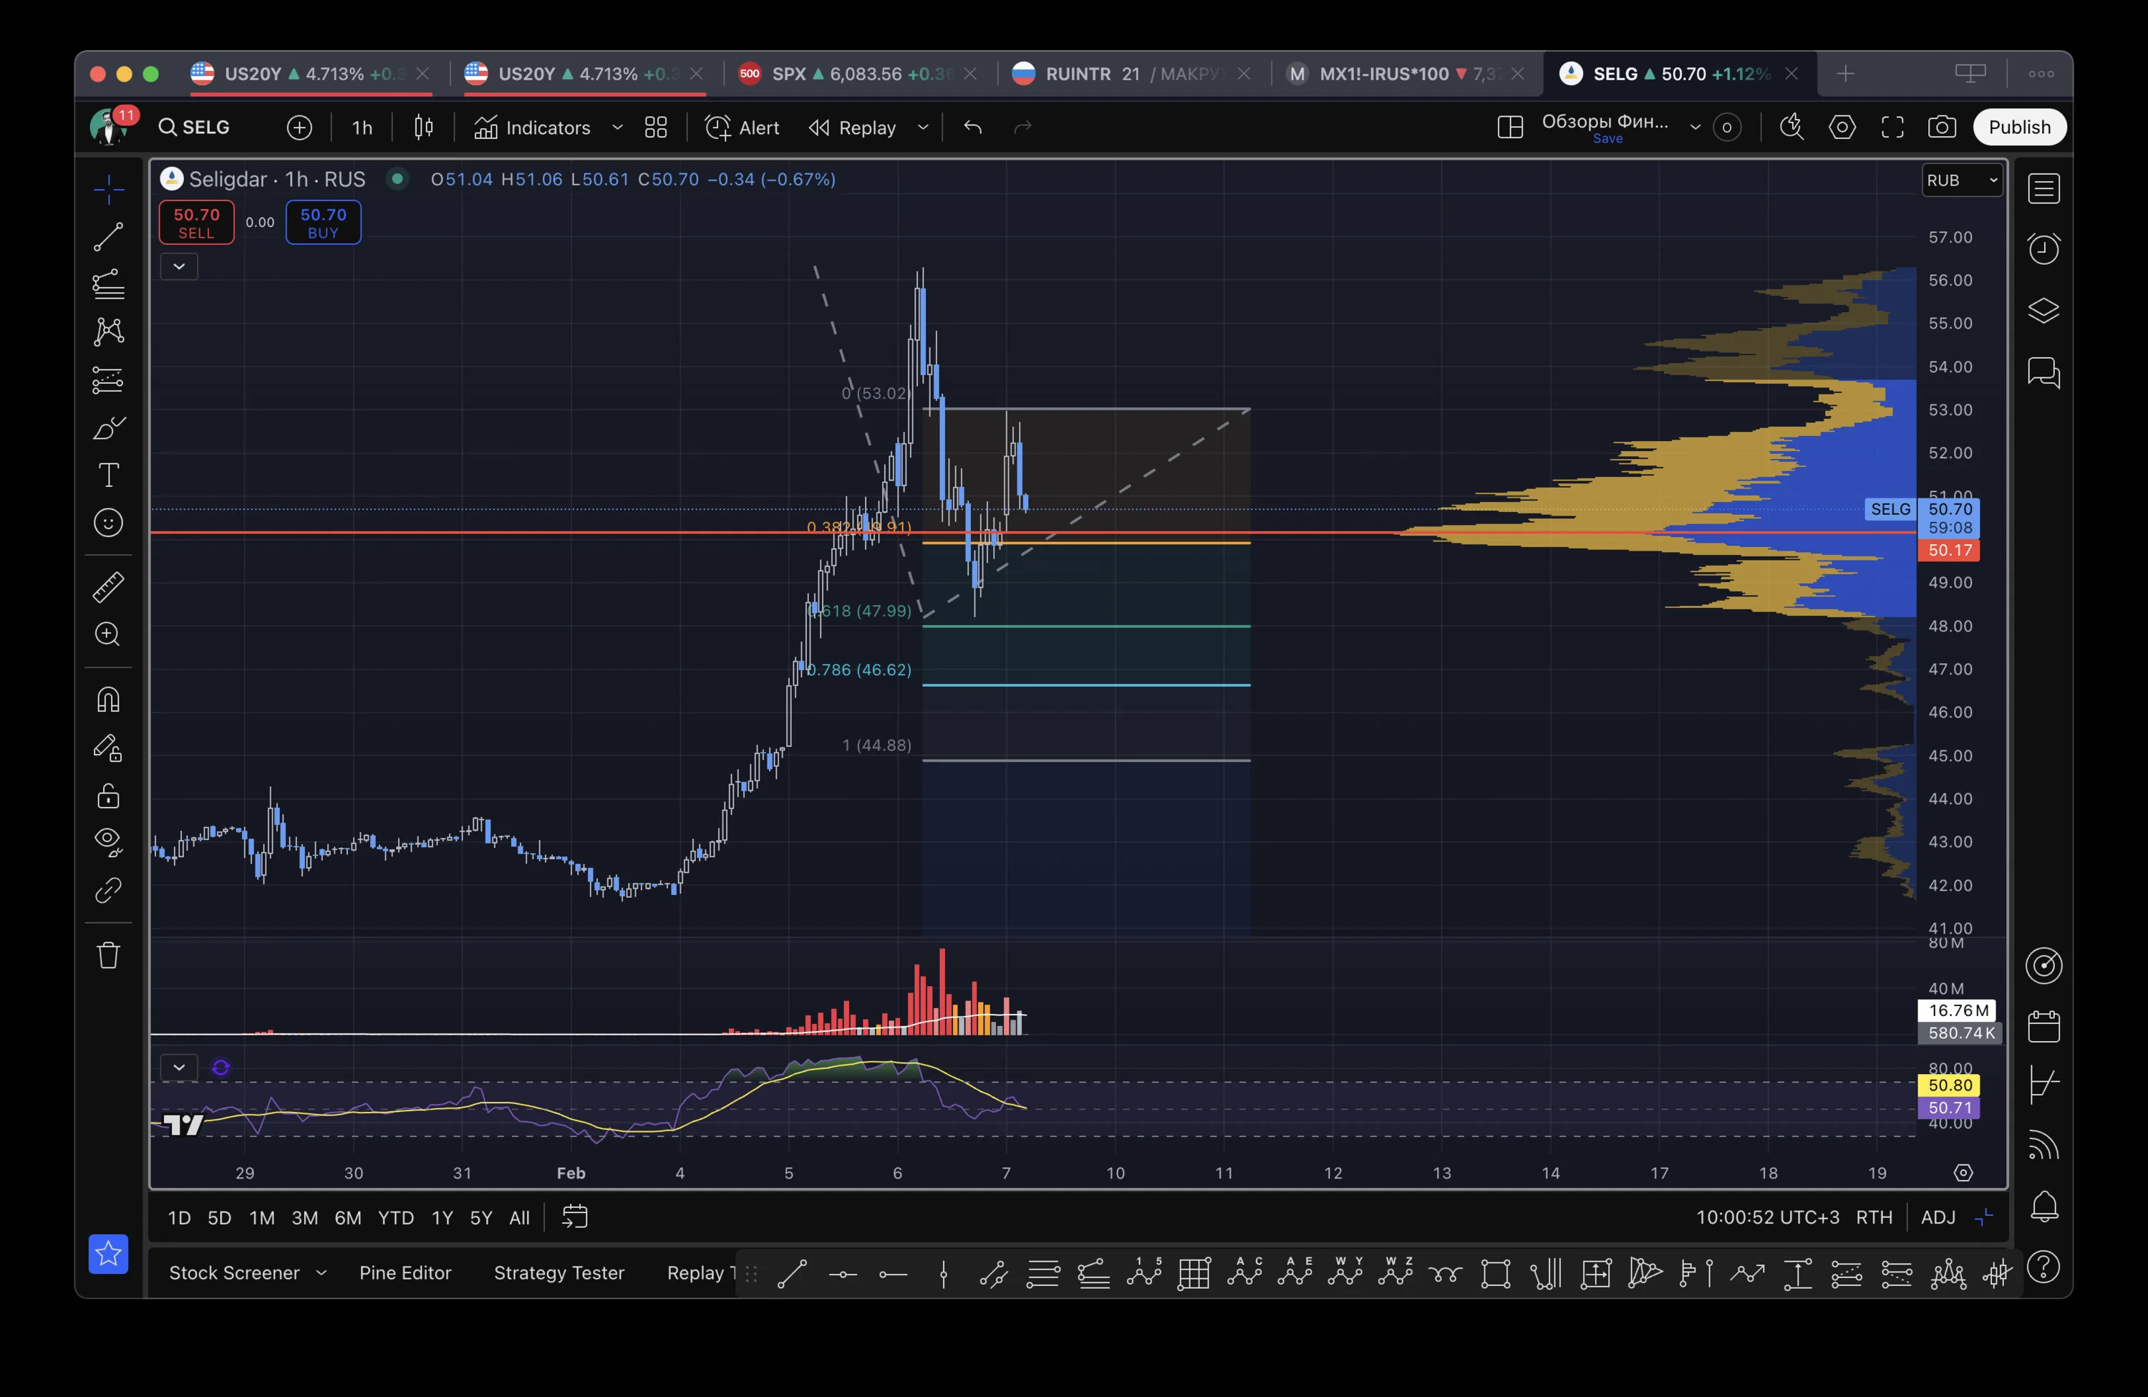Expand the Stock Screener dropdown arrow
The image size is (2148, 1397).
point(320,1272)
